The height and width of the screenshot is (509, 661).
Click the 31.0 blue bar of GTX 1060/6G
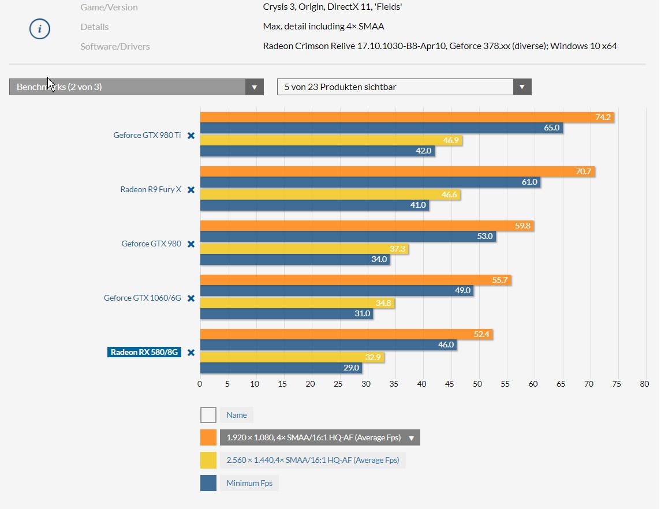(287, 313)
